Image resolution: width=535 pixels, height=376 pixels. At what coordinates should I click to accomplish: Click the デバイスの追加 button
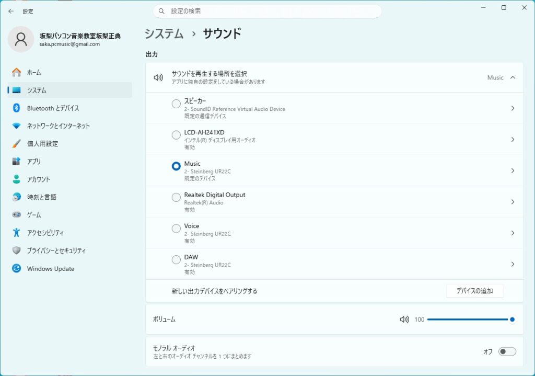(474, 291)
